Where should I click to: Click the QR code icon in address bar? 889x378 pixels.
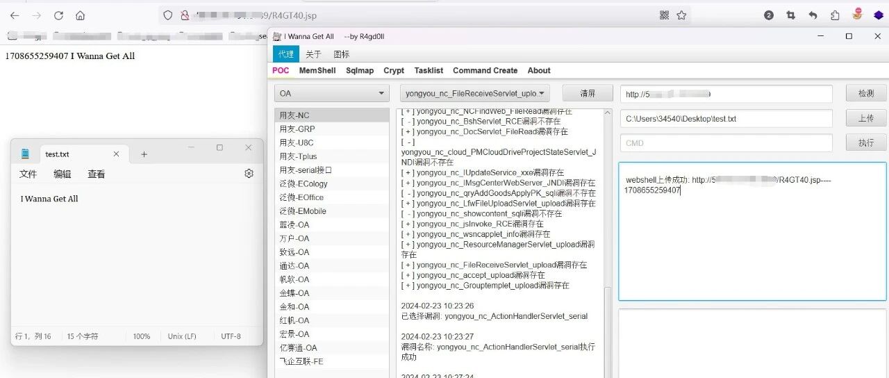tap(664, 15)
